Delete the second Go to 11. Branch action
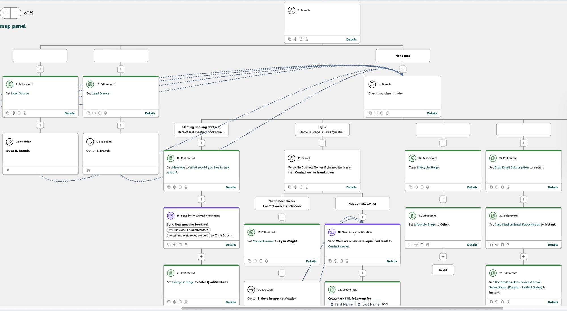 pyautogui.click(x=88, y=171)
